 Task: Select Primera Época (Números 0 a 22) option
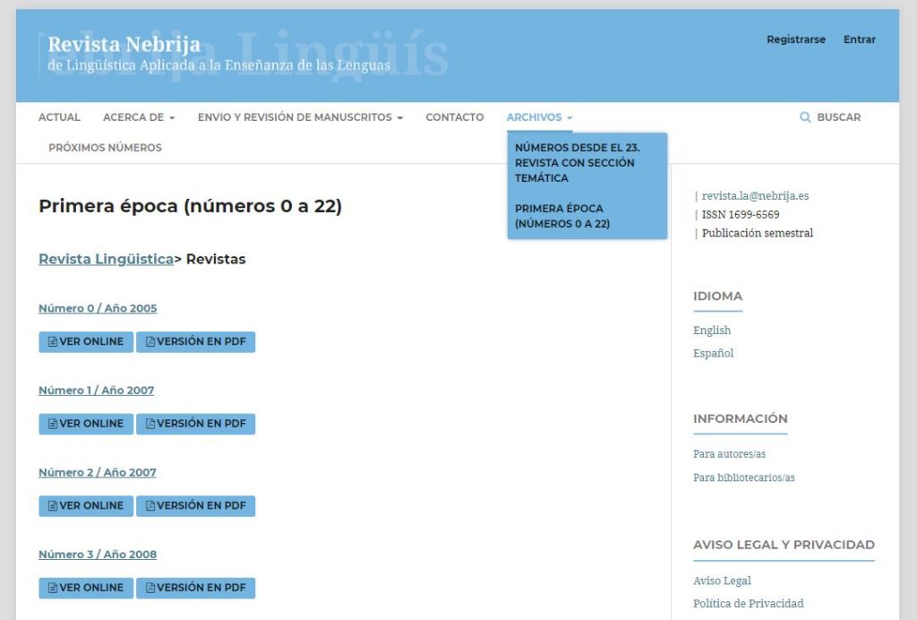tap(562, 216)
